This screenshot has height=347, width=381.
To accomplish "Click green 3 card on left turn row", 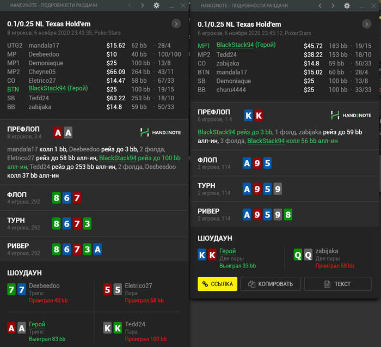I will 87,224.
